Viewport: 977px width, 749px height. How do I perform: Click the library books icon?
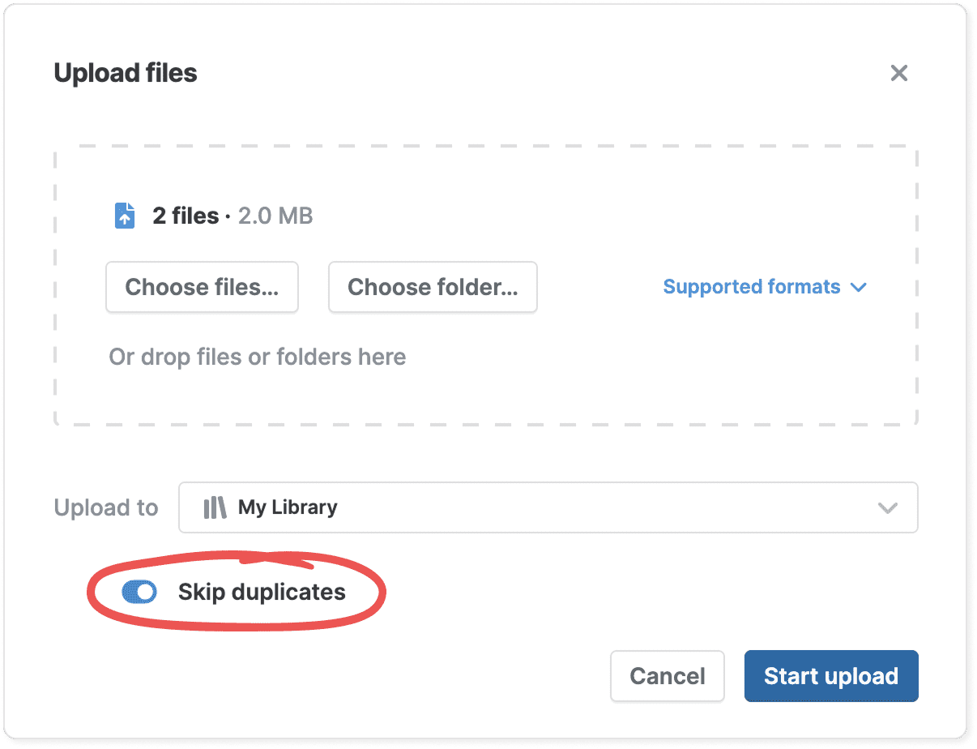coord(215,507)
